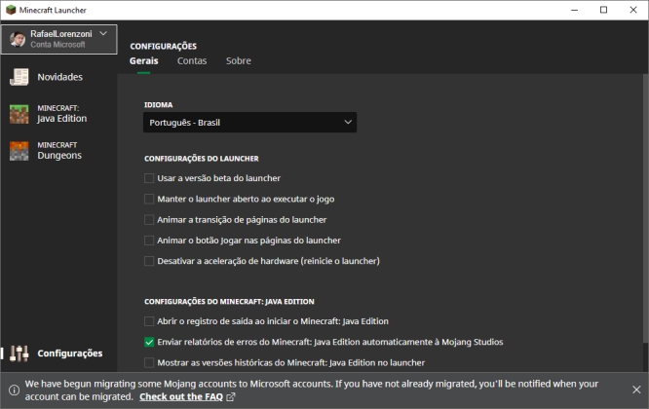Open the Sobre tab
This screenshot has width=649, height=409.
coord(239,61)
